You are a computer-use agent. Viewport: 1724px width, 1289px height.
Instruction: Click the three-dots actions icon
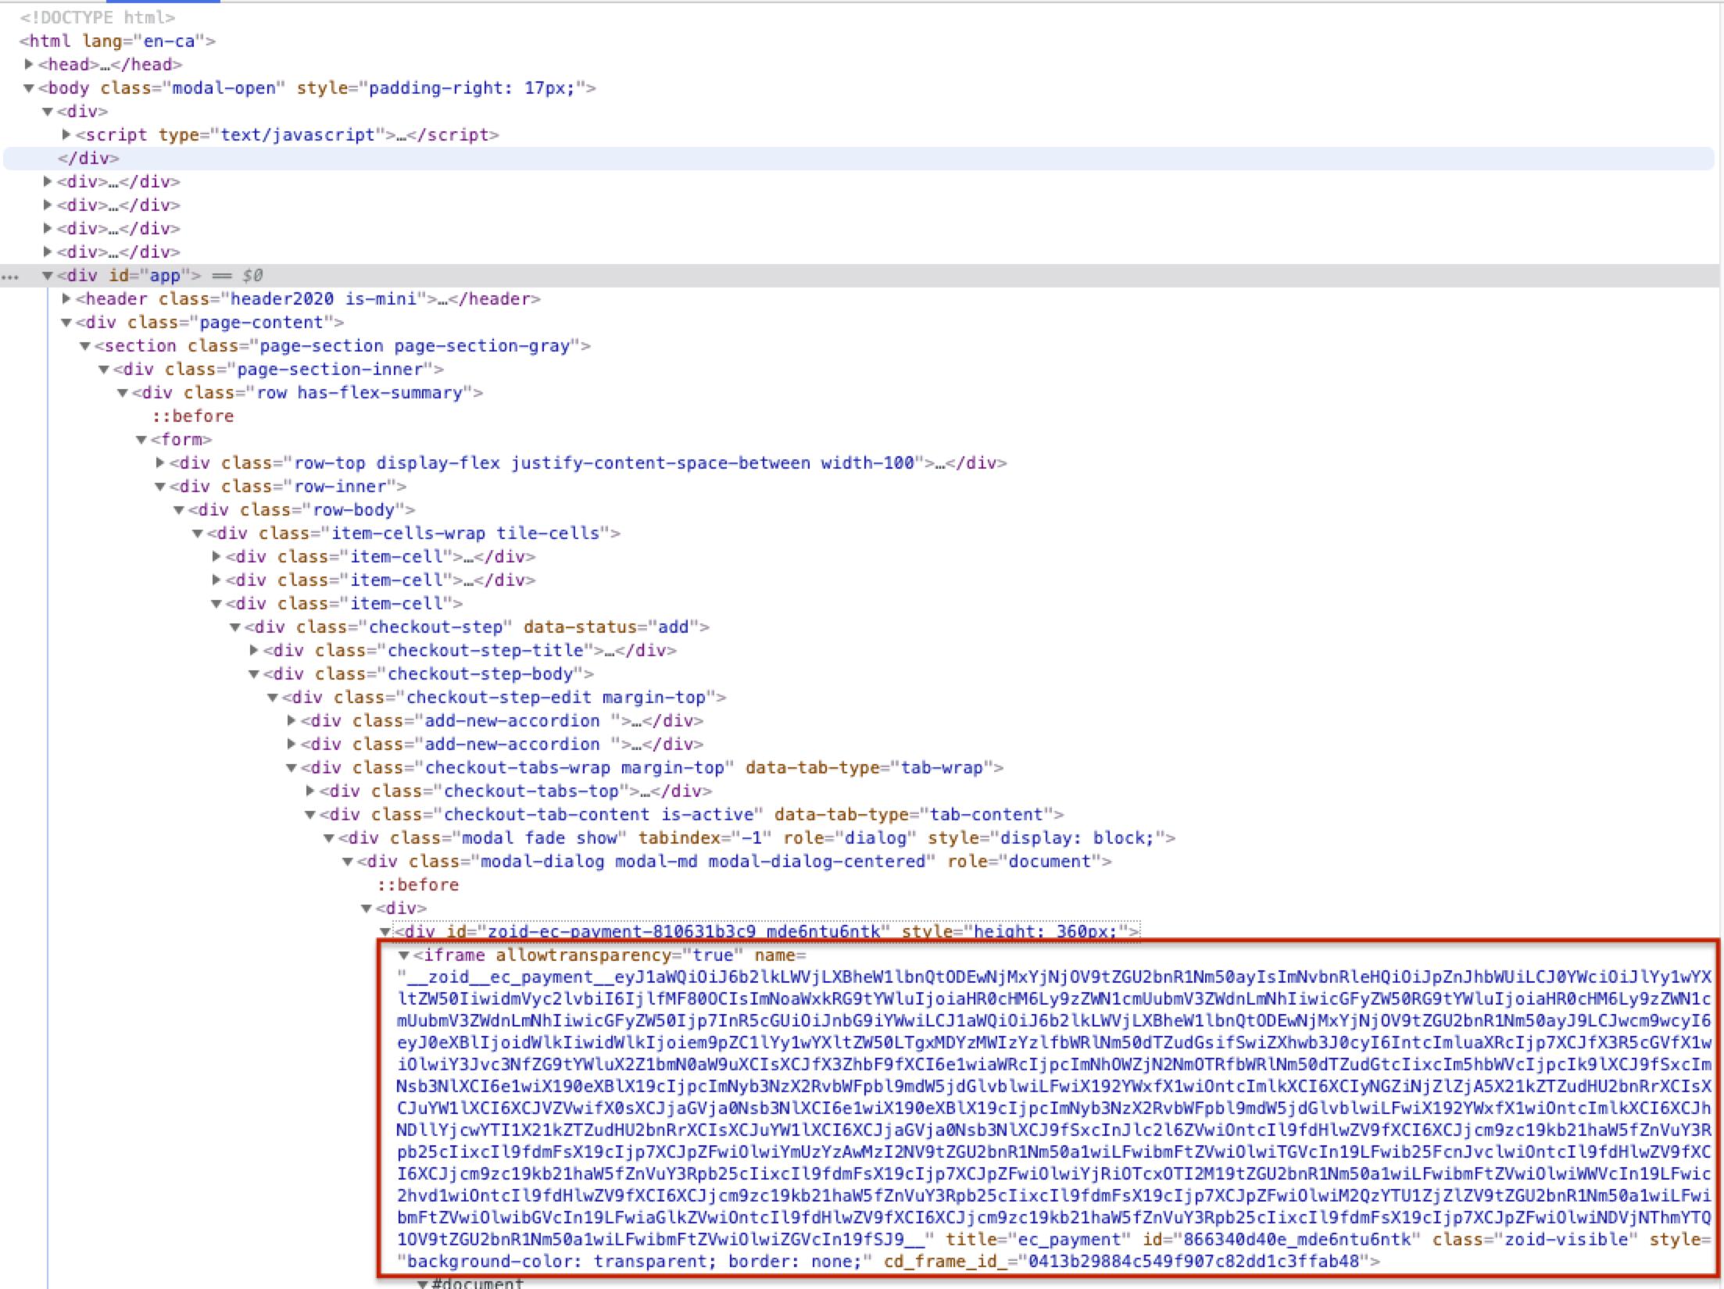pos(10,276)
